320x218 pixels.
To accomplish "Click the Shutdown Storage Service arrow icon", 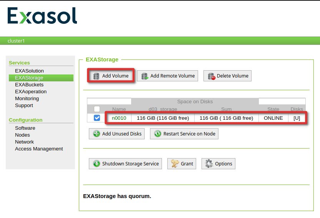I will click(x=96, y=163).
